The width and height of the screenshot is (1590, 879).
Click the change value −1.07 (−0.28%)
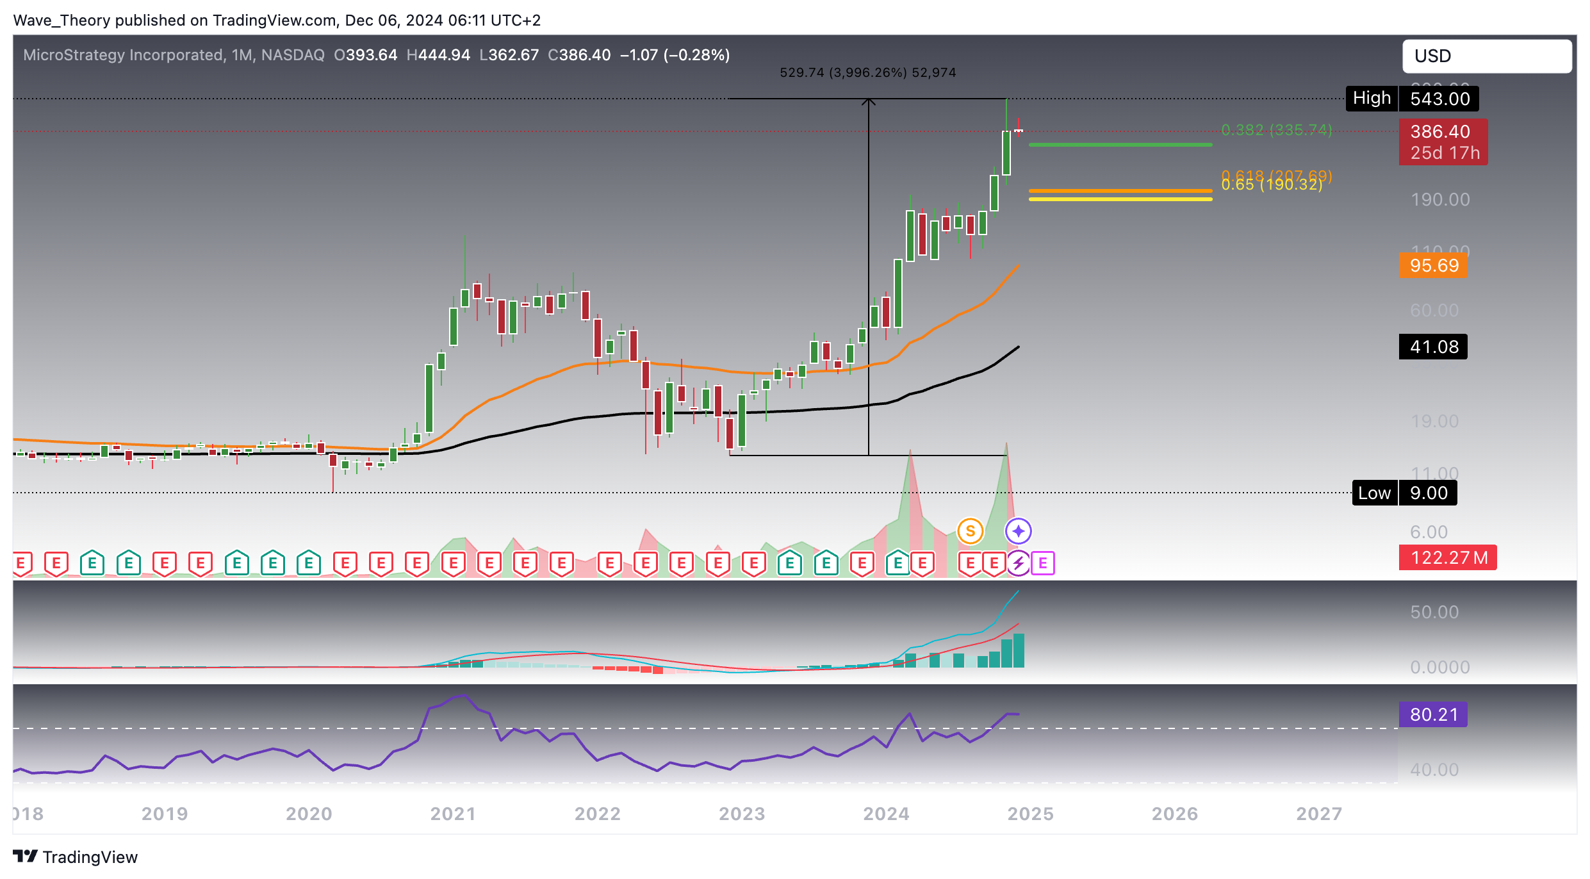coord(675,55)
